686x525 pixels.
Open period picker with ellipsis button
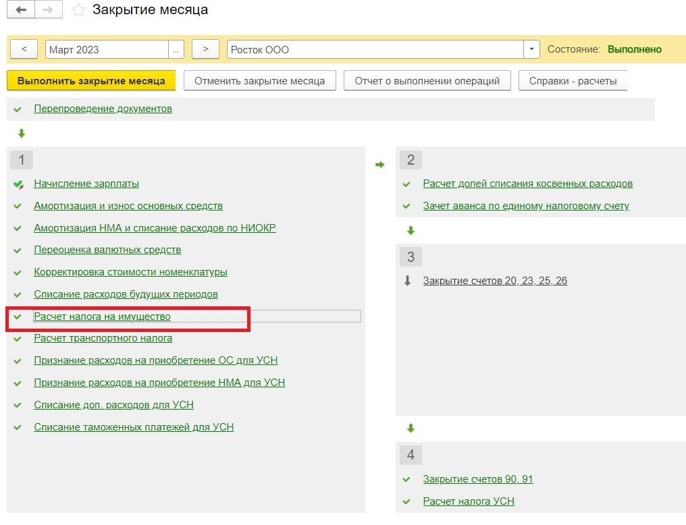click(176, 49)
